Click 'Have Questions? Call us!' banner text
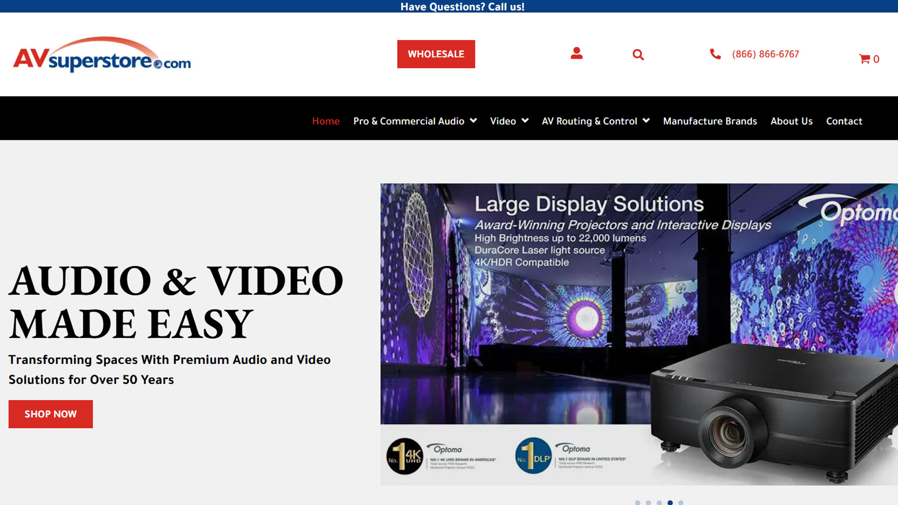898x505 pixels. (462, 7)
